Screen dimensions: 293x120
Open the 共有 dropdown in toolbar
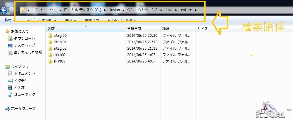click(x=70, y=20)
